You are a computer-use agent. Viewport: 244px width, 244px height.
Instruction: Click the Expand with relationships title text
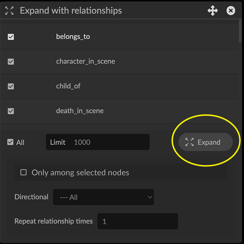[71, 11]
